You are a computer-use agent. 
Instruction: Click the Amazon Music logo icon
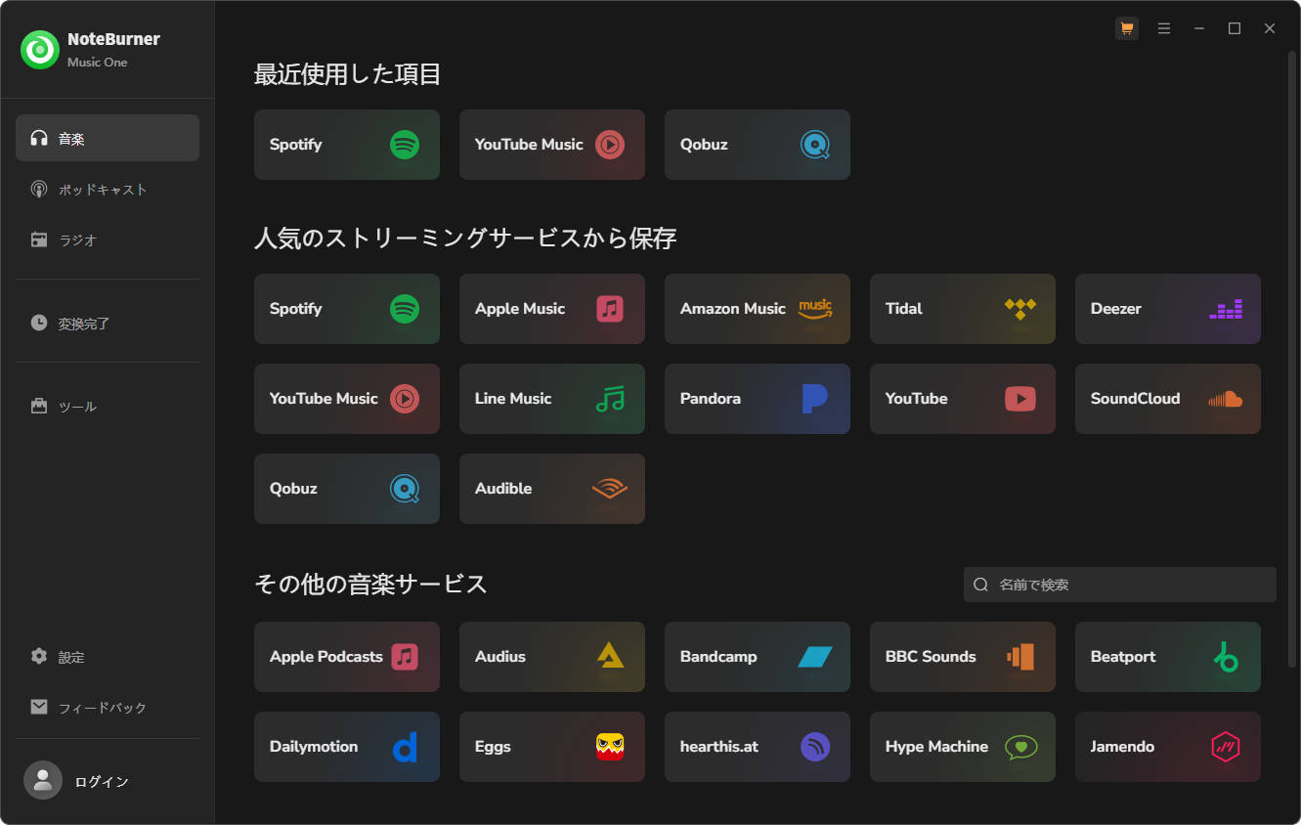tap(815, 309)
